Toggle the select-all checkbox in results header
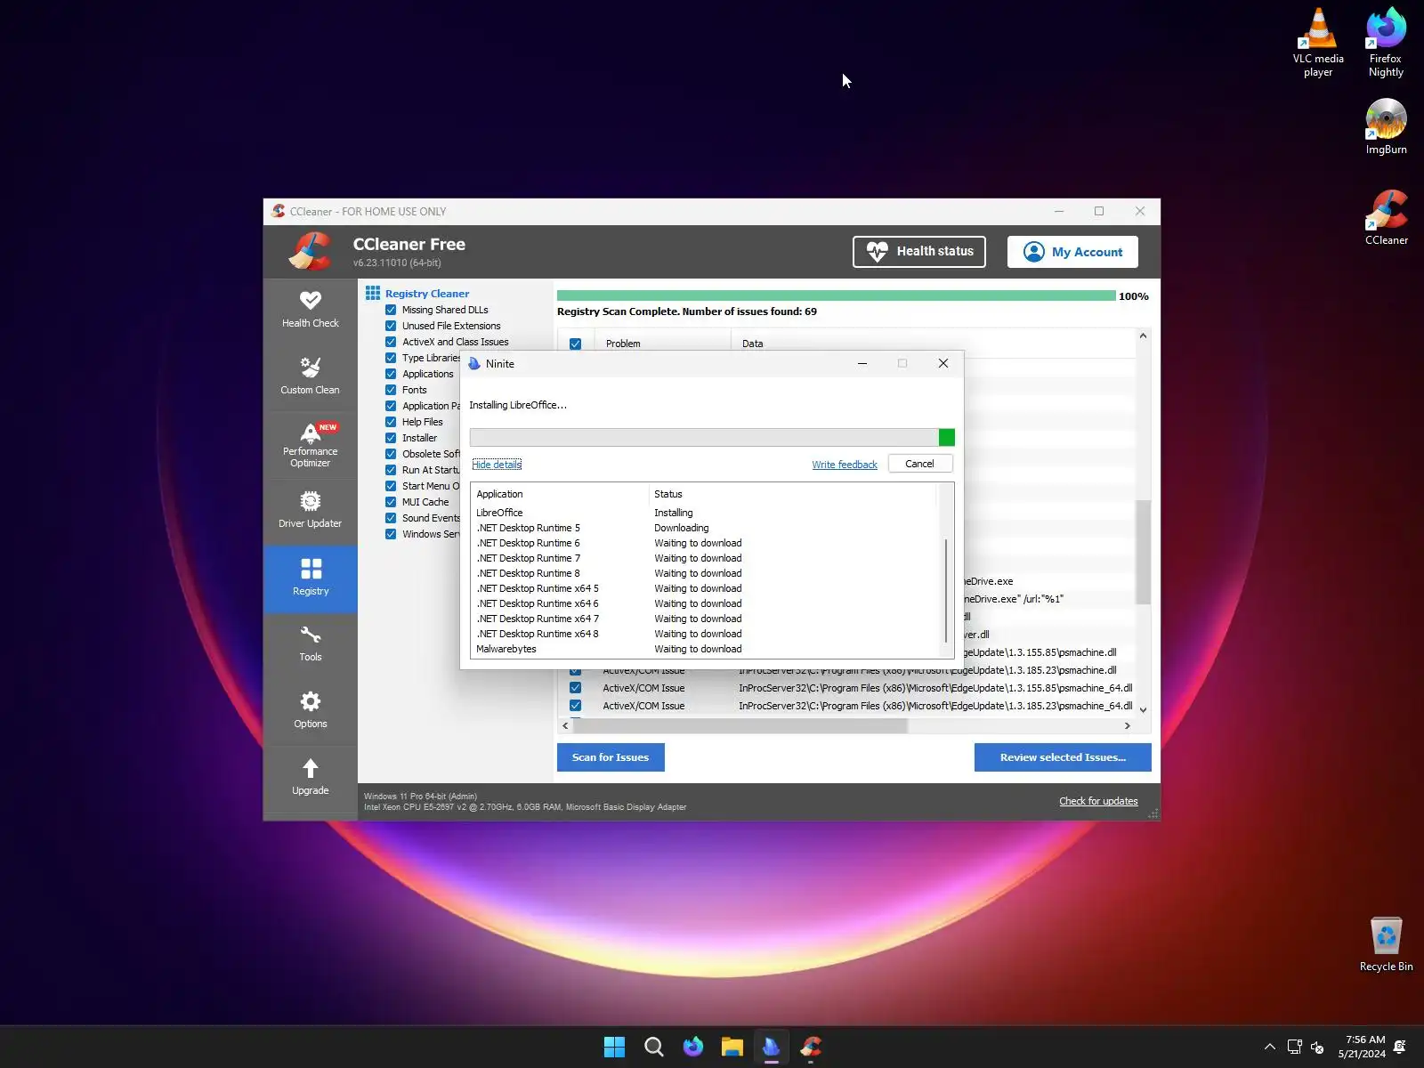Screen dimensions: 1424x1068 (x=575, y=344)
